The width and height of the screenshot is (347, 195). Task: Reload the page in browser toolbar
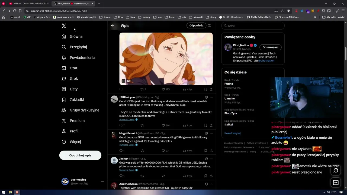tap(15, 11)
